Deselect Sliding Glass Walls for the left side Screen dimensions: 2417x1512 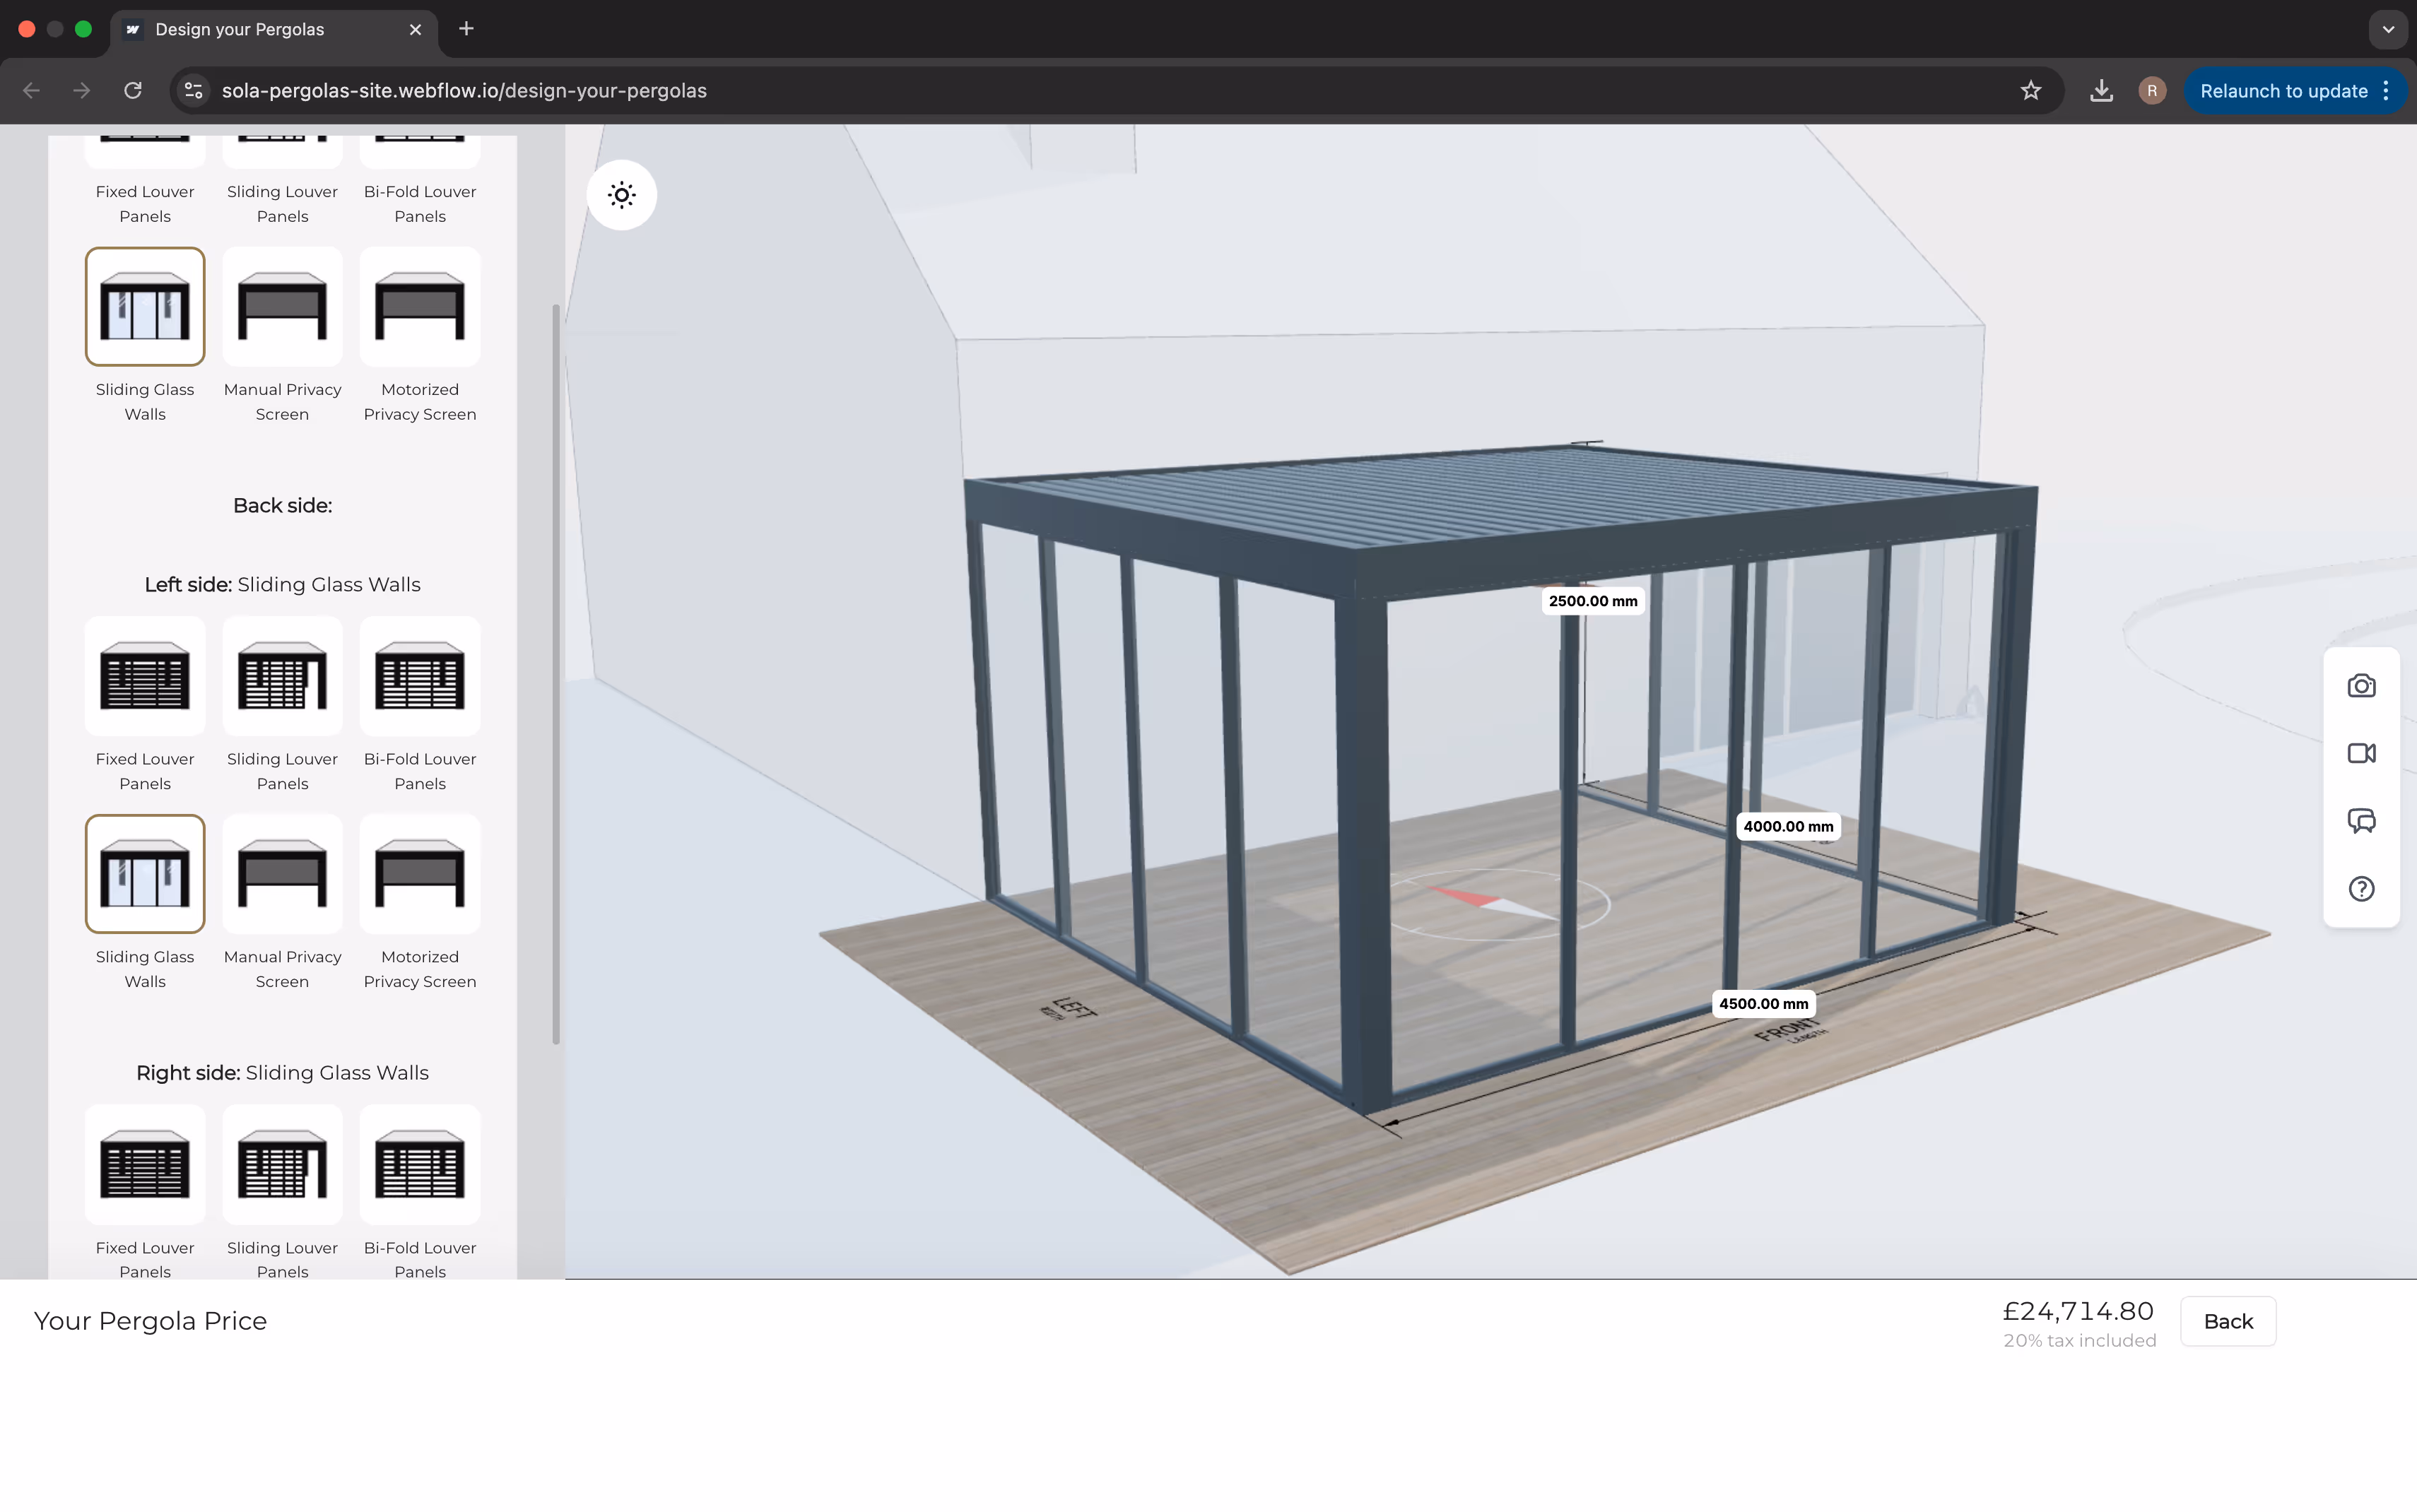(145, 874)
